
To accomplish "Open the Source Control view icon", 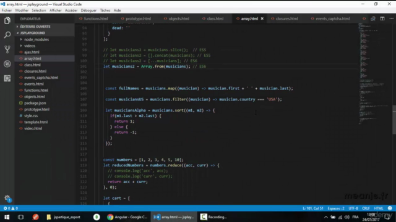I will [x=7, y=49].
